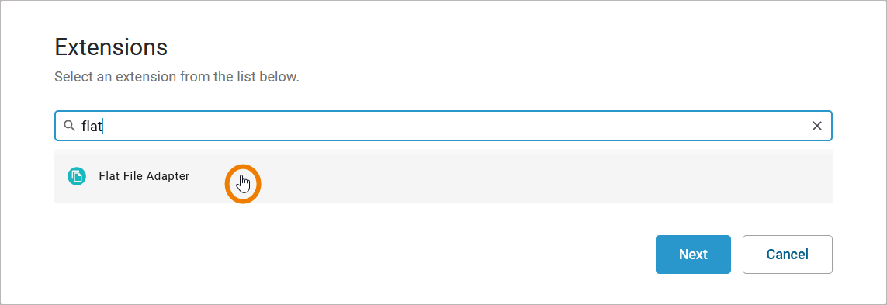This screenshot has width=887, height=305.
Task: Focus the extension search input field
Action: click(443, 126)
